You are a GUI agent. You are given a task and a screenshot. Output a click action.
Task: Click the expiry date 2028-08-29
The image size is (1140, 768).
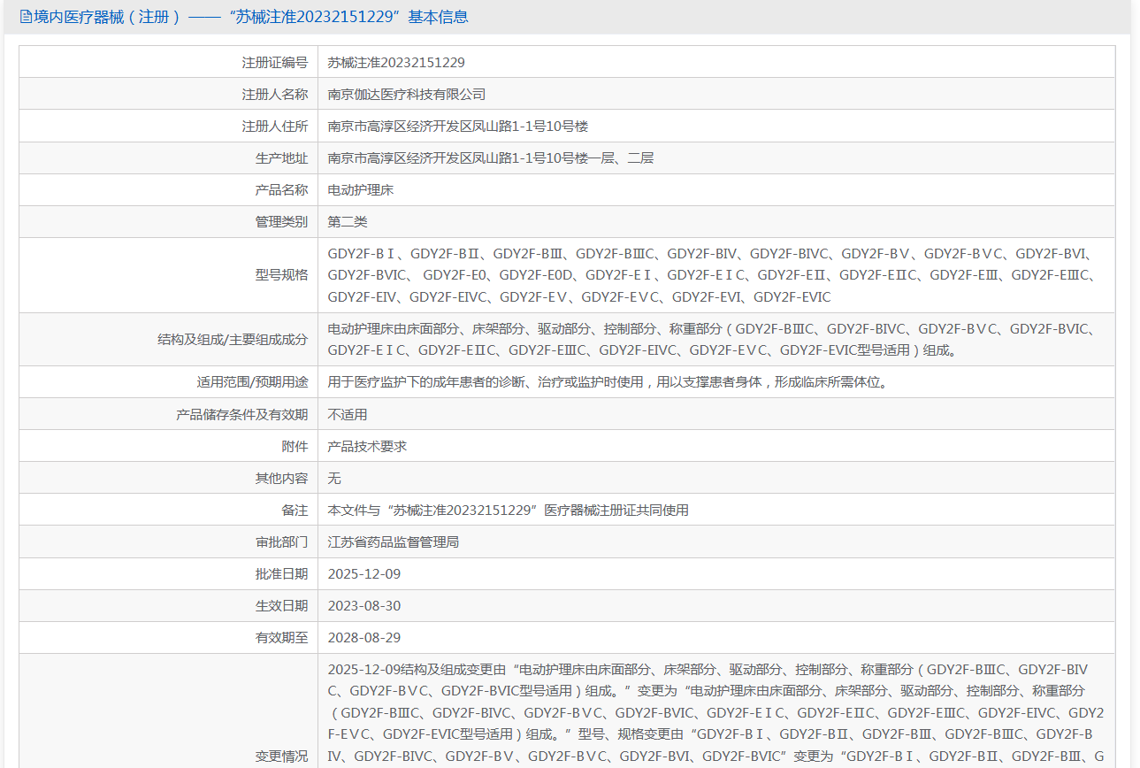[x=364, y=638]
